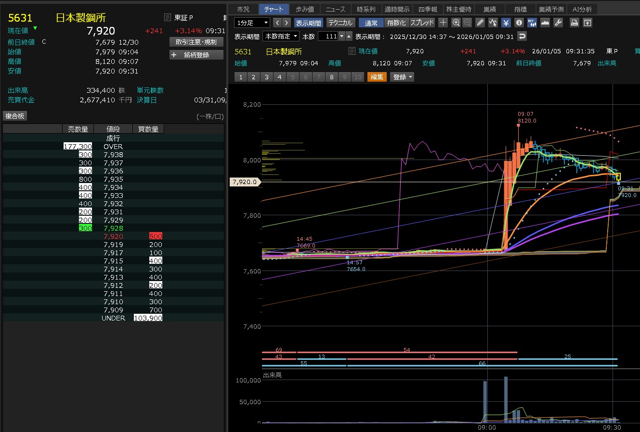Print the chart via printer icon
Image resolution: width=640 pixels, height=432 pixels.
(574, 23)
